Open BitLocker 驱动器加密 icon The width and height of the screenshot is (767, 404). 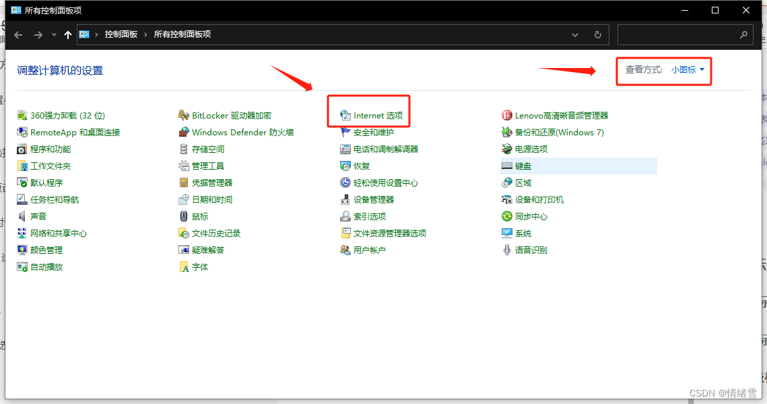[184, 115]
